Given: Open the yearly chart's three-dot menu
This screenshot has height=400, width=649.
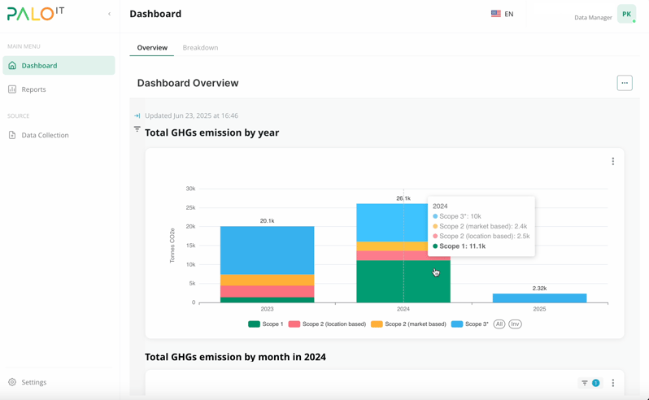Looking at the screenshot, I should (612, 162).
